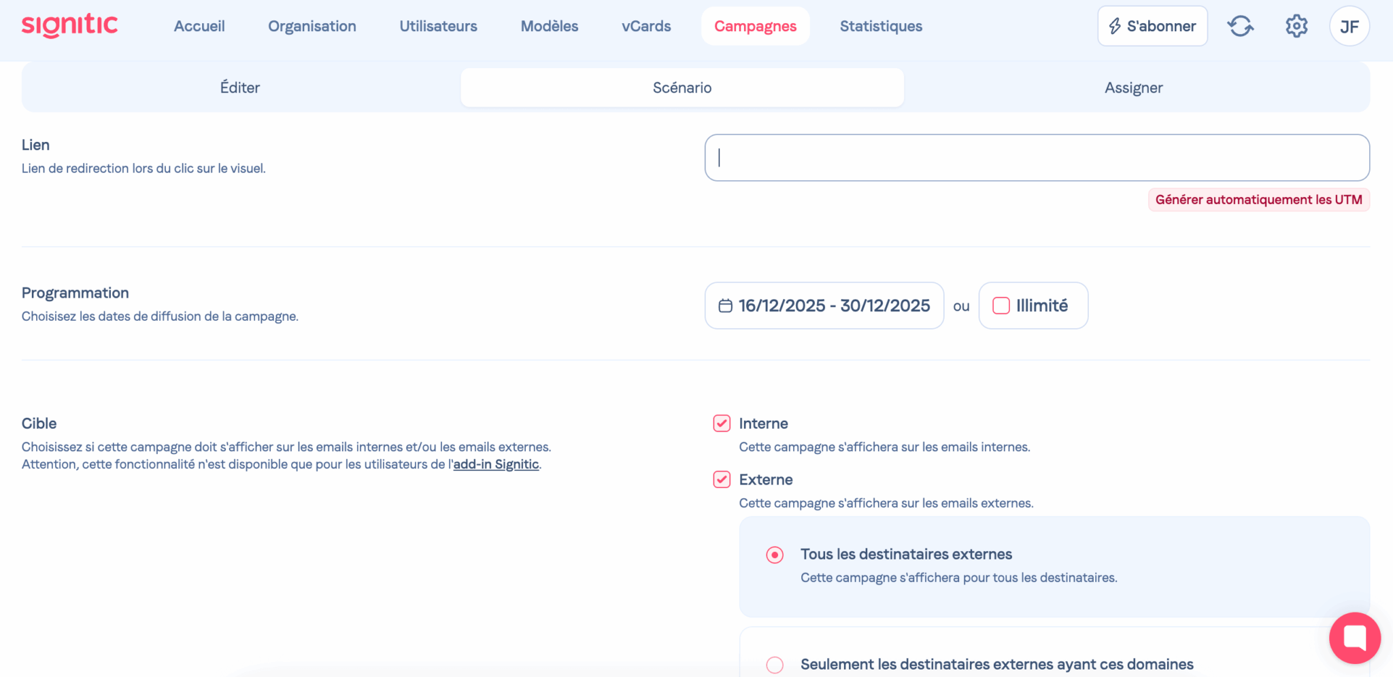Viewport: 1393px width, 677px height.
Task: Open the 16/12/2025 - 30/12/2025 date range picker
Action: [824, 306]
